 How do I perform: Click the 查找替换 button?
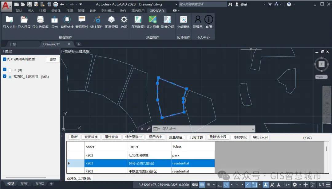(x=91, y=137)
